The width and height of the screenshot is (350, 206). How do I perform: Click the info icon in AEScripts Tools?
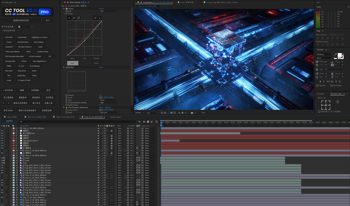pyautogui.click(x=338, y=102)
